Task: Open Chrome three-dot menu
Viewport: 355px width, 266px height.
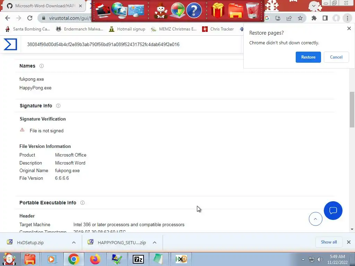Action: [347, 18]
